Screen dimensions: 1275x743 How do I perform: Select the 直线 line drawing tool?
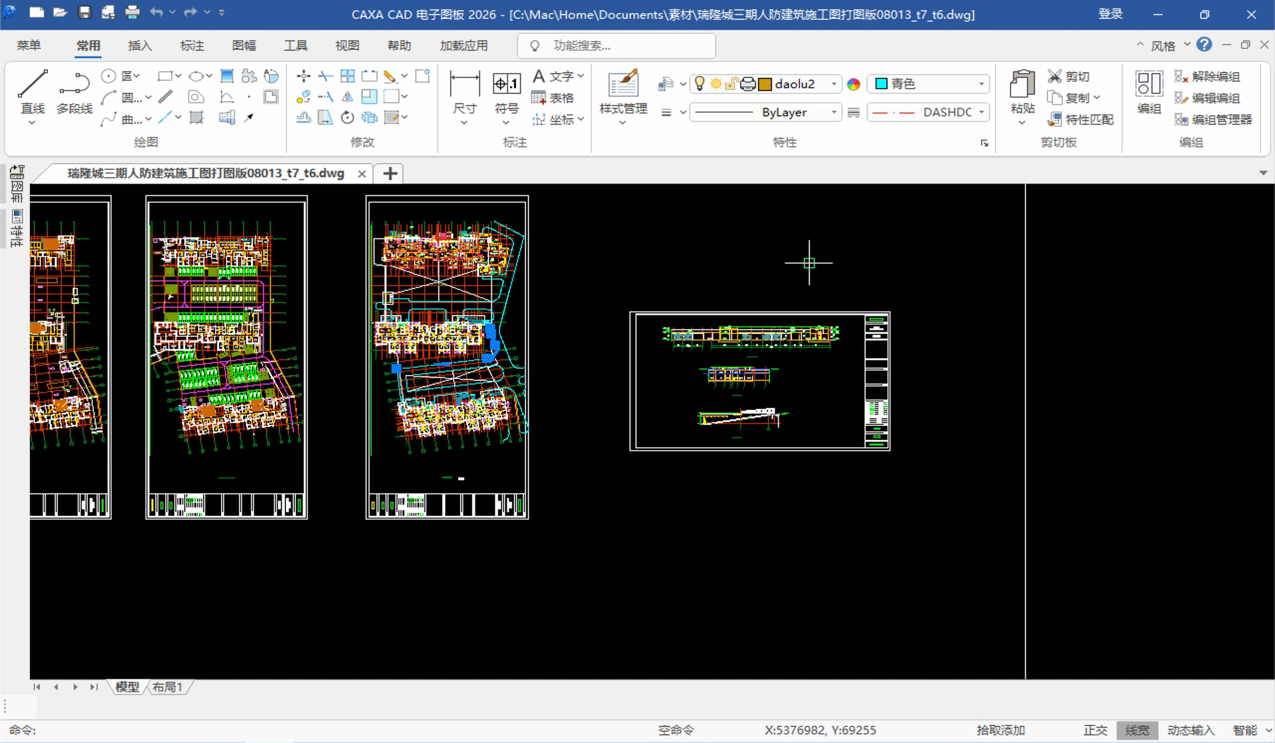click(32, 91)
